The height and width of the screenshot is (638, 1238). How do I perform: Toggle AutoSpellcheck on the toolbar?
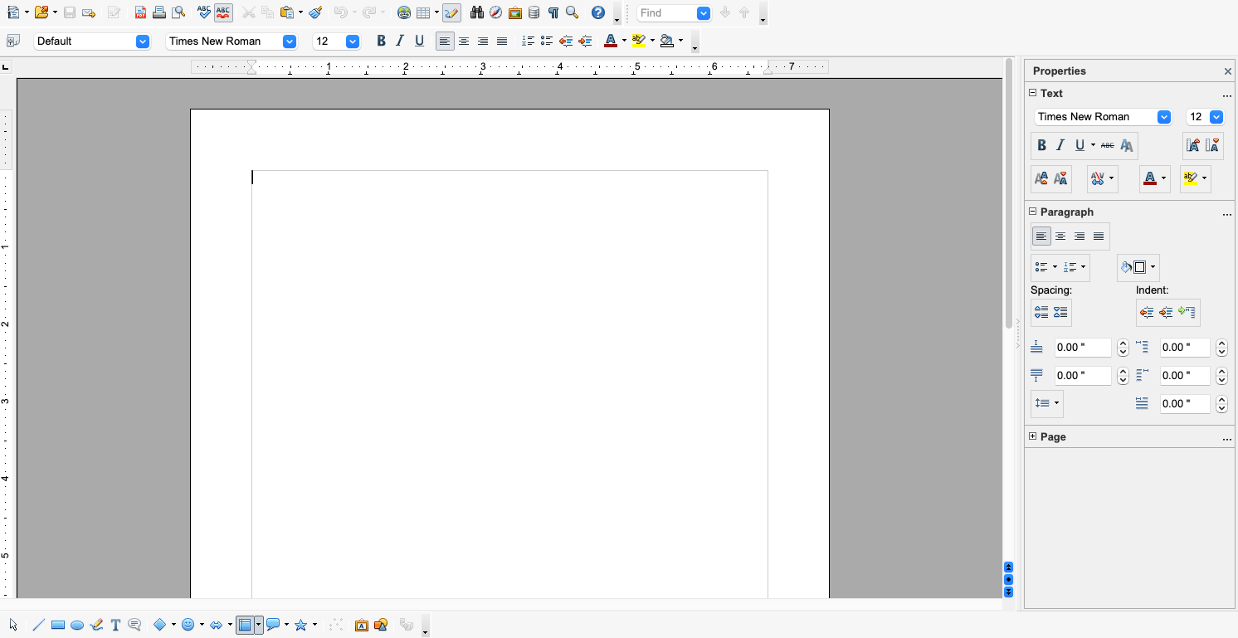[223, 12]
